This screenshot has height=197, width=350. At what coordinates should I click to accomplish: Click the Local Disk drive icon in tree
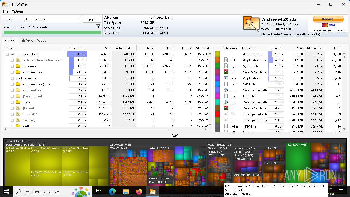(13, 54)
